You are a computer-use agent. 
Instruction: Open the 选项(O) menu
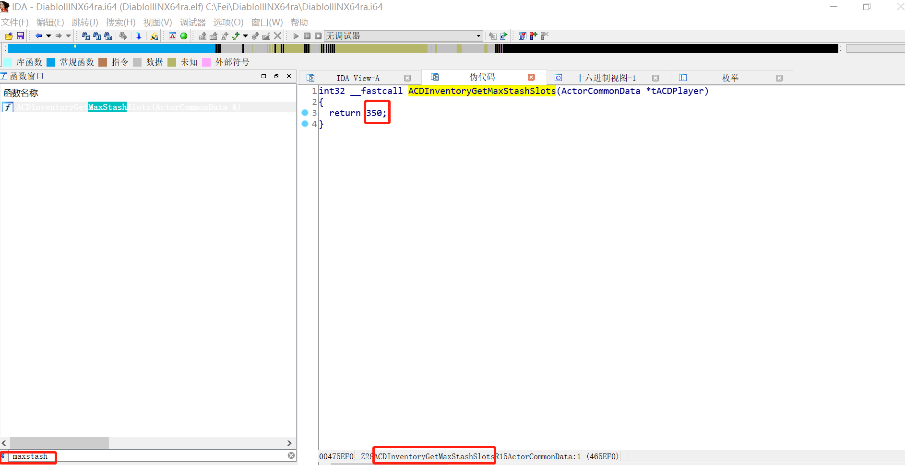point(228,22)
